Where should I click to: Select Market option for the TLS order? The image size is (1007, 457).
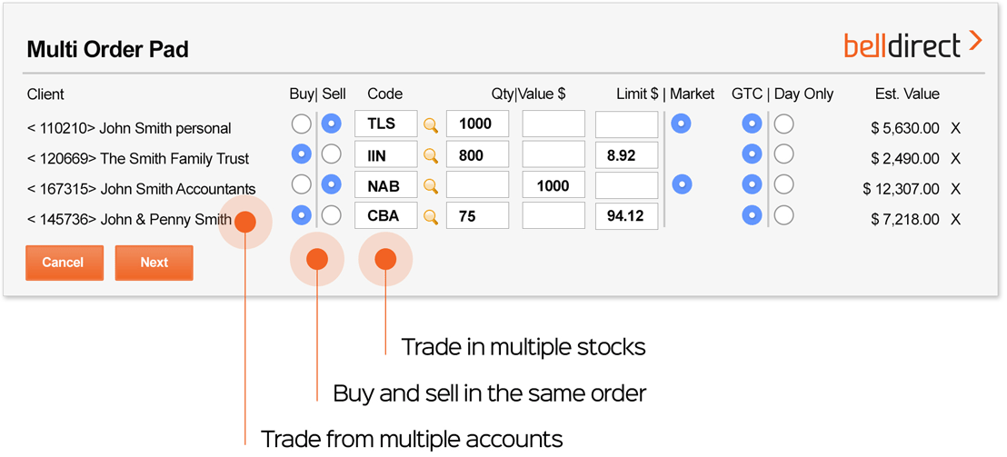[x=682, y=124]
